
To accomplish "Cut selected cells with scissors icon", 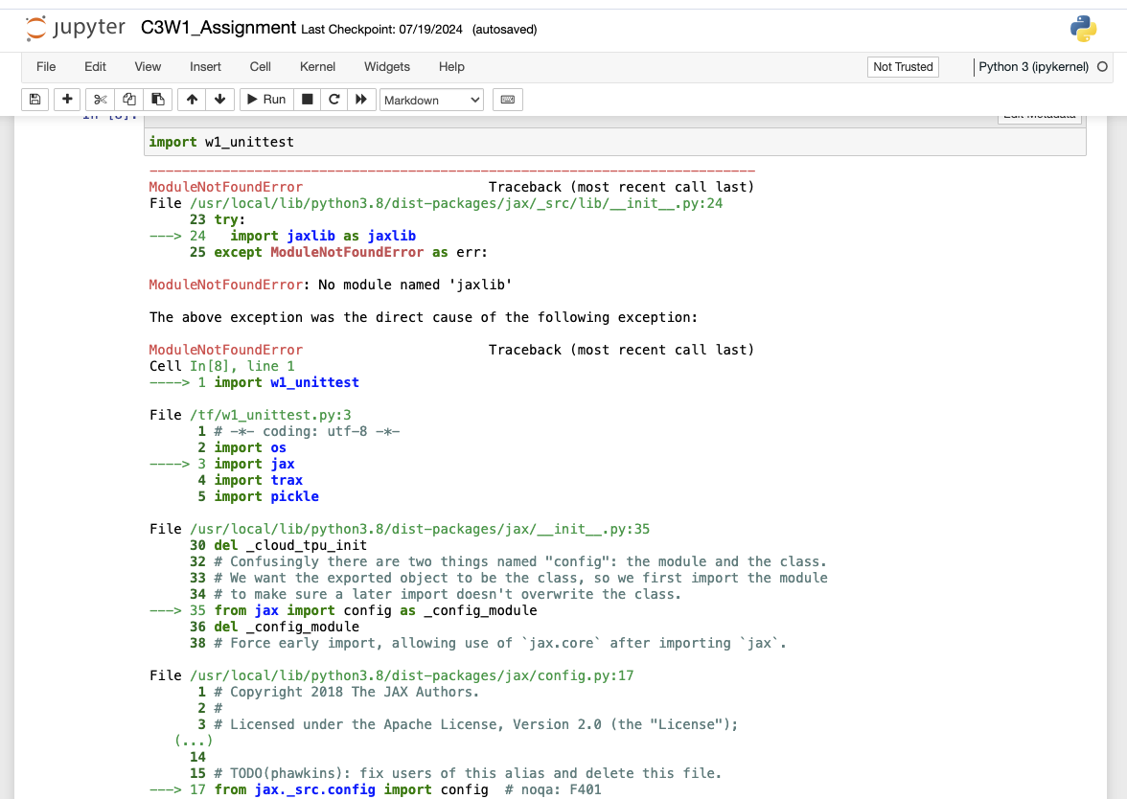I will pos(100,100).
